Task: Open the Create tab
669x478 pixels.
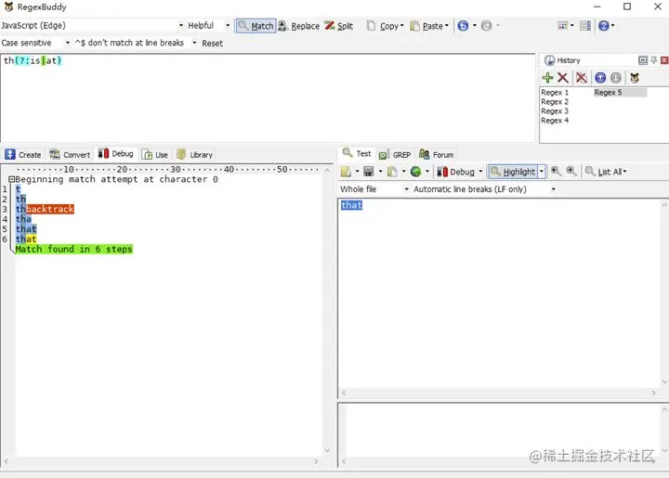Action: coord(23,155)
